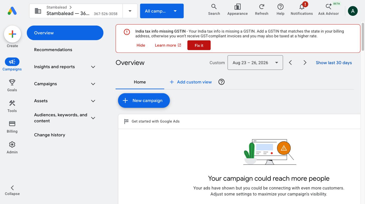
Task: Click the account building icon
Action: [x=38, y=11]
